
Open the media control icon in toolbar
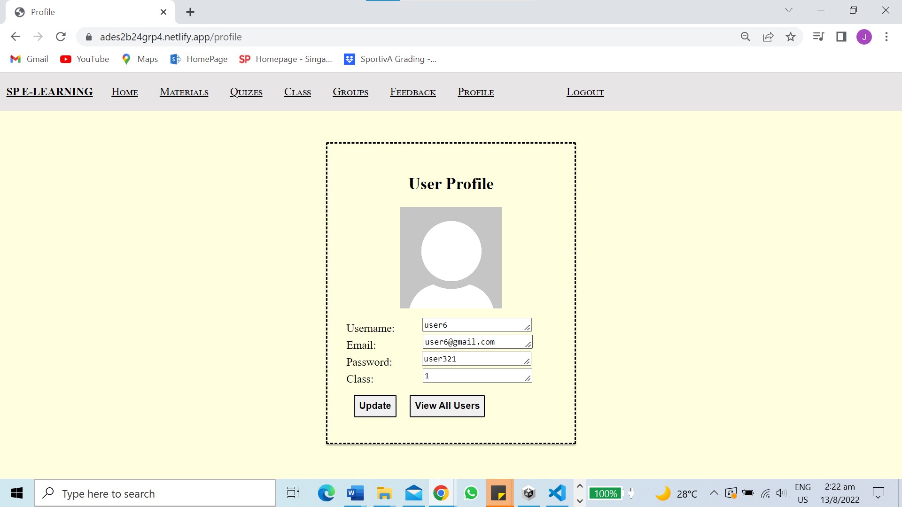pos(818,37)
